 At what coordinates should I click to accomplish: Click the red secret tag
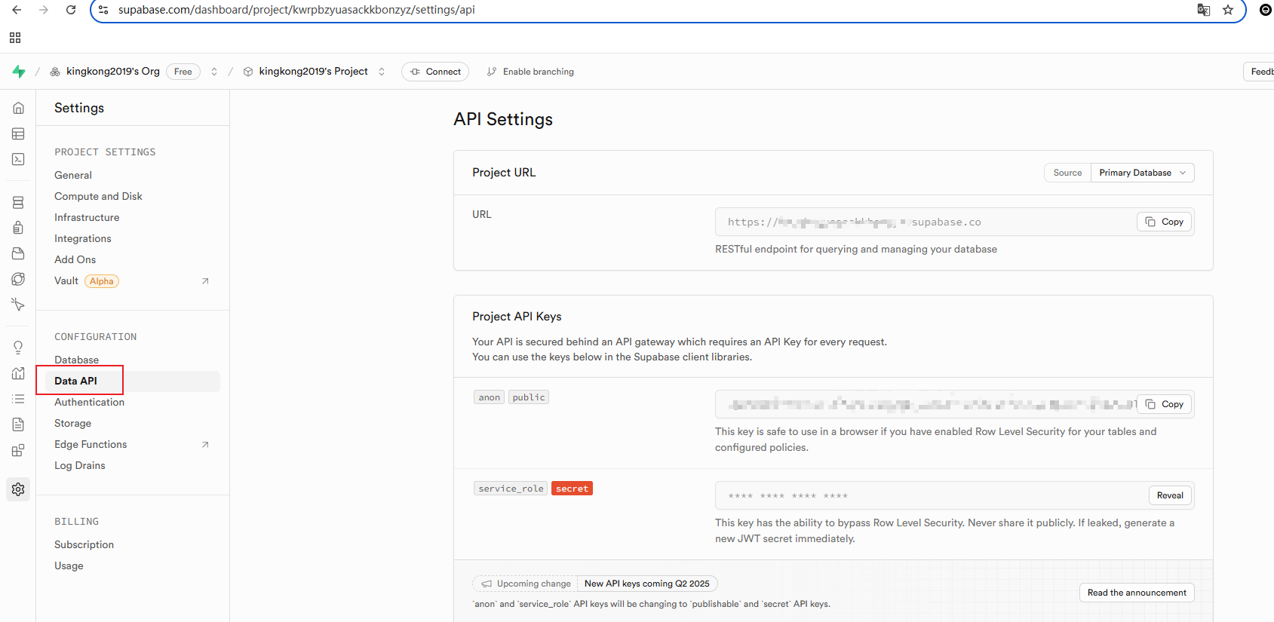[x=572, y=489]
